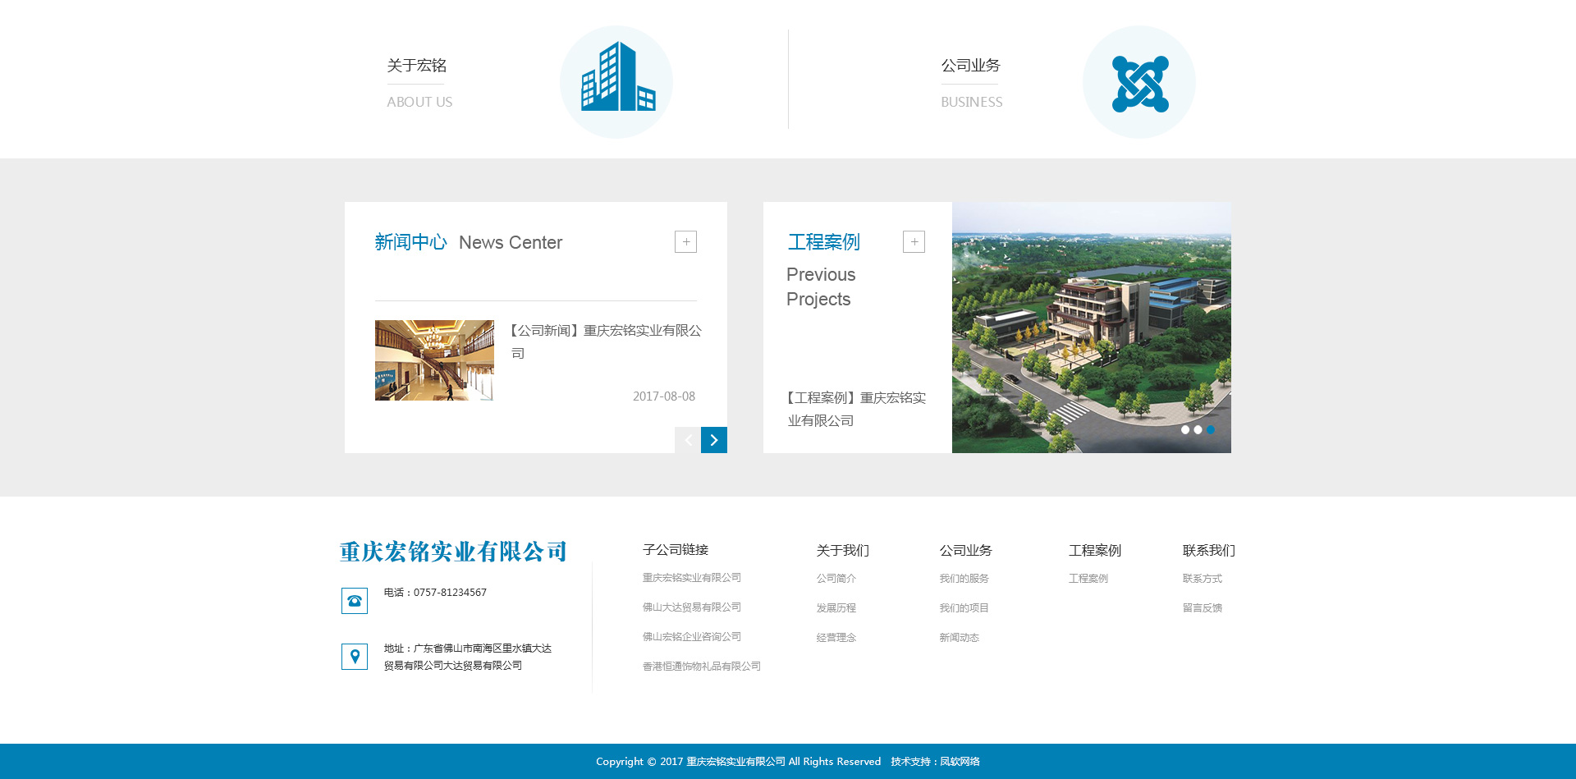Expand Previous Projects with plus icon
Screen dimensions: 1576x779
[914, 241]
